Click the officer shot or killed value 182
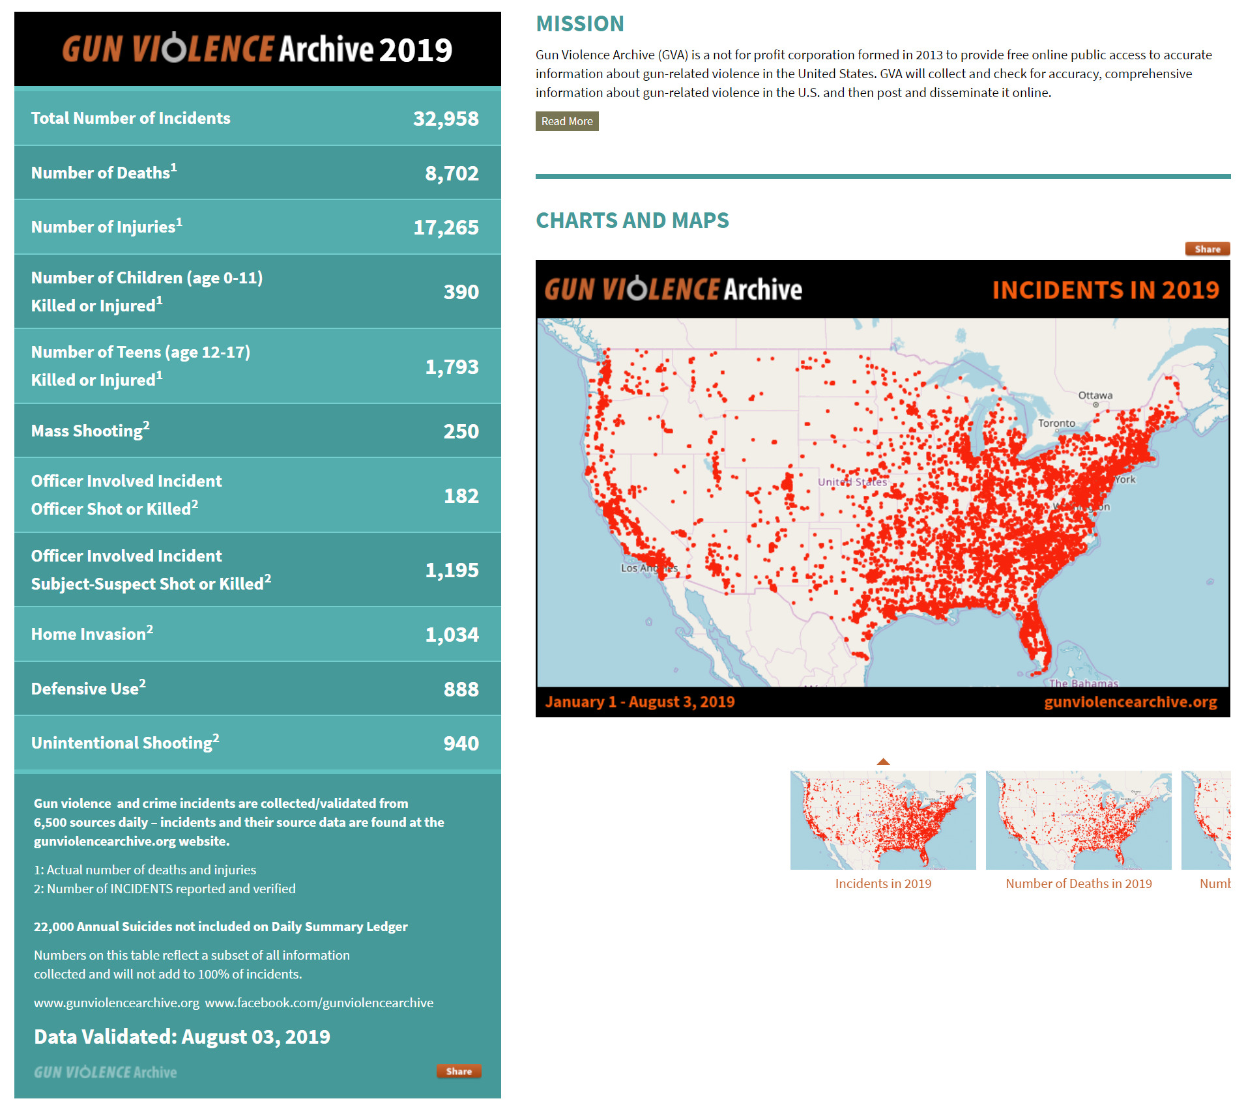This screenshot has width=1246, height=1103. click(x=461, y=496)
